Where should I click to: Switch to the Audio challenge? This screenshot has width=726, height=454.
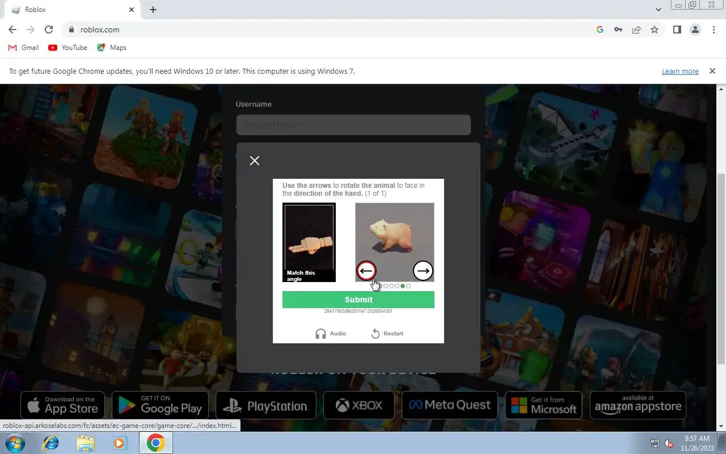point(331,334)
